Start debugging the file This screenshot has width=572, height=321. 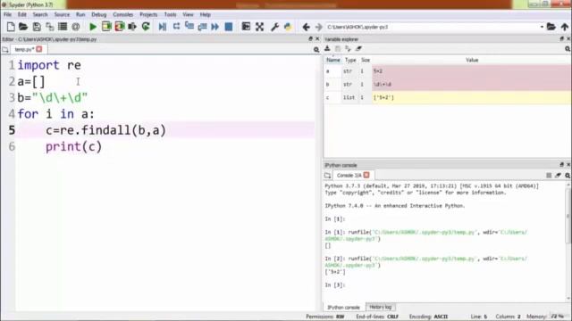coord(163,27)
